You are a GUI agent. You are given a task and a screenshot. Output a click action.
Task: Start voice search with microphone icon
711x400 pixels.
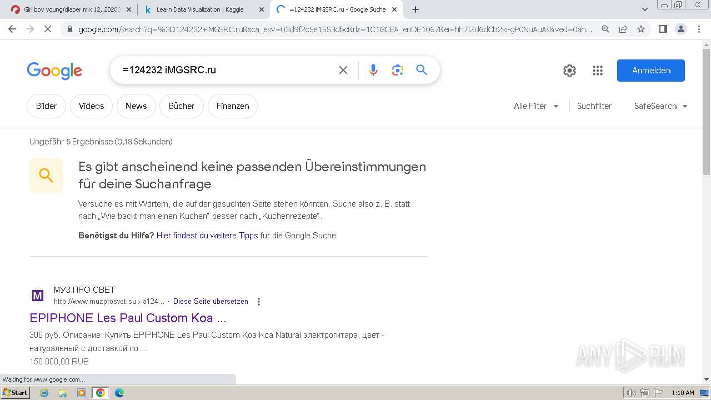tap(373, 70)
